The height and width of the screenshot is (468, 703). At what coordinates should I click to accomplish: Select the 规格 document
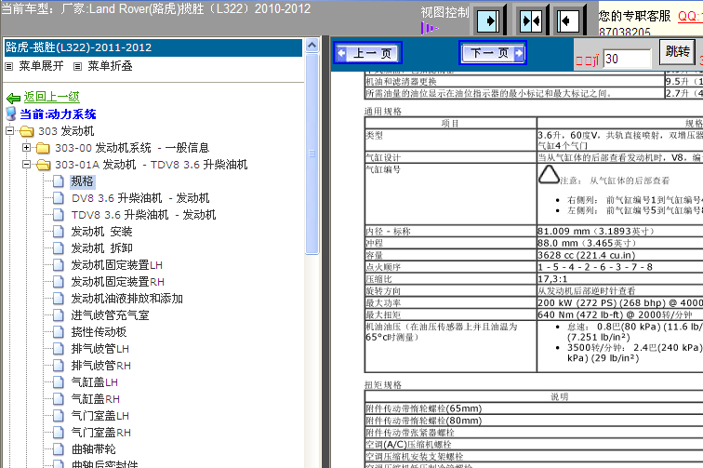pyautogui.click(x=83, y=181)
